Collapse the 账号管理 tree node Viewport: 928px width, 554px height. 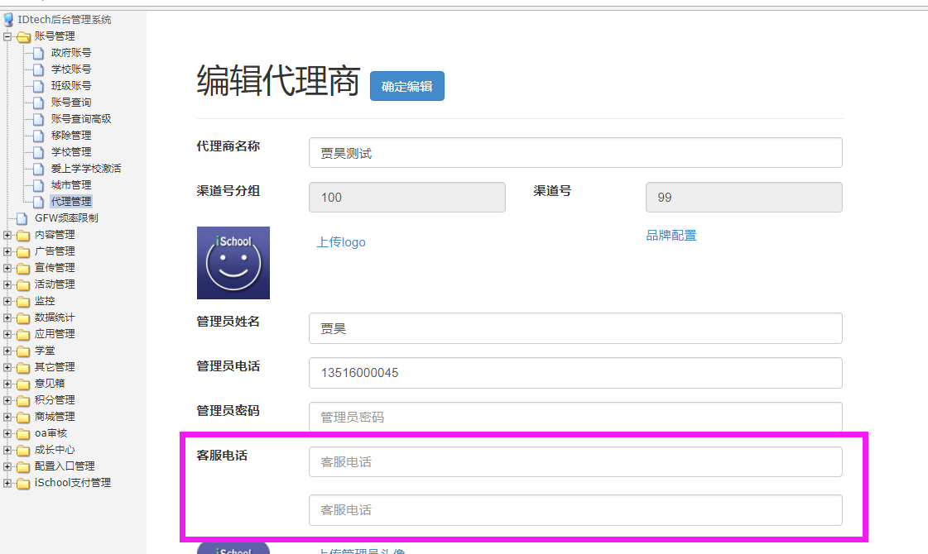(x=7, y=36)
